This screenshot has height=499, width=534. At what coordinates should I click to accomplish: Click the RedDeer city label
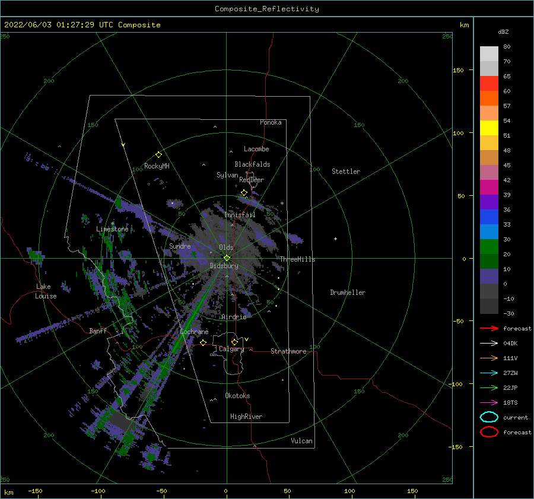pos(252,180)
